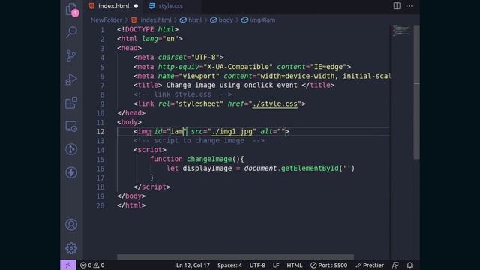Image resolution: width=480 pixels, height=270 pixels.
Task: Open the Manage settings gear
Action: 71,248
